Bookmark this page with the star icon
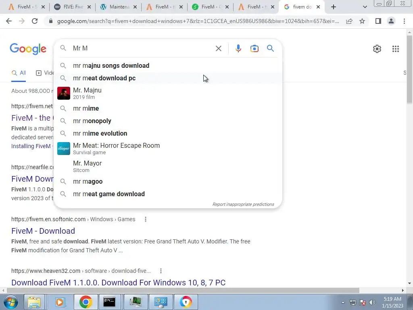The image size is (413, 310). pos(362,21)
